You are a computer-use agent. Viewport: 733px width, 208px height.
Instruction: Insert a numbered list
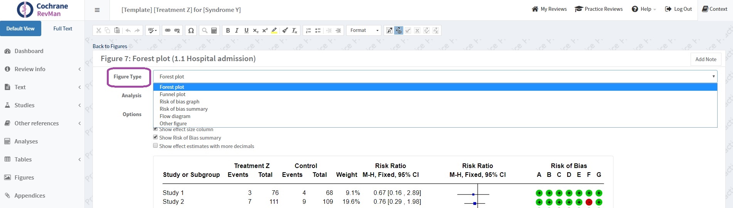click(308, 30)
